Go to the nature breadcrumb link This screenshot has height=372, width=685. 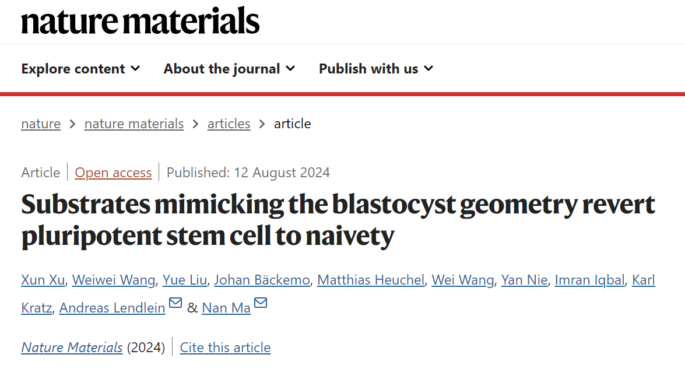coord(41,124)
